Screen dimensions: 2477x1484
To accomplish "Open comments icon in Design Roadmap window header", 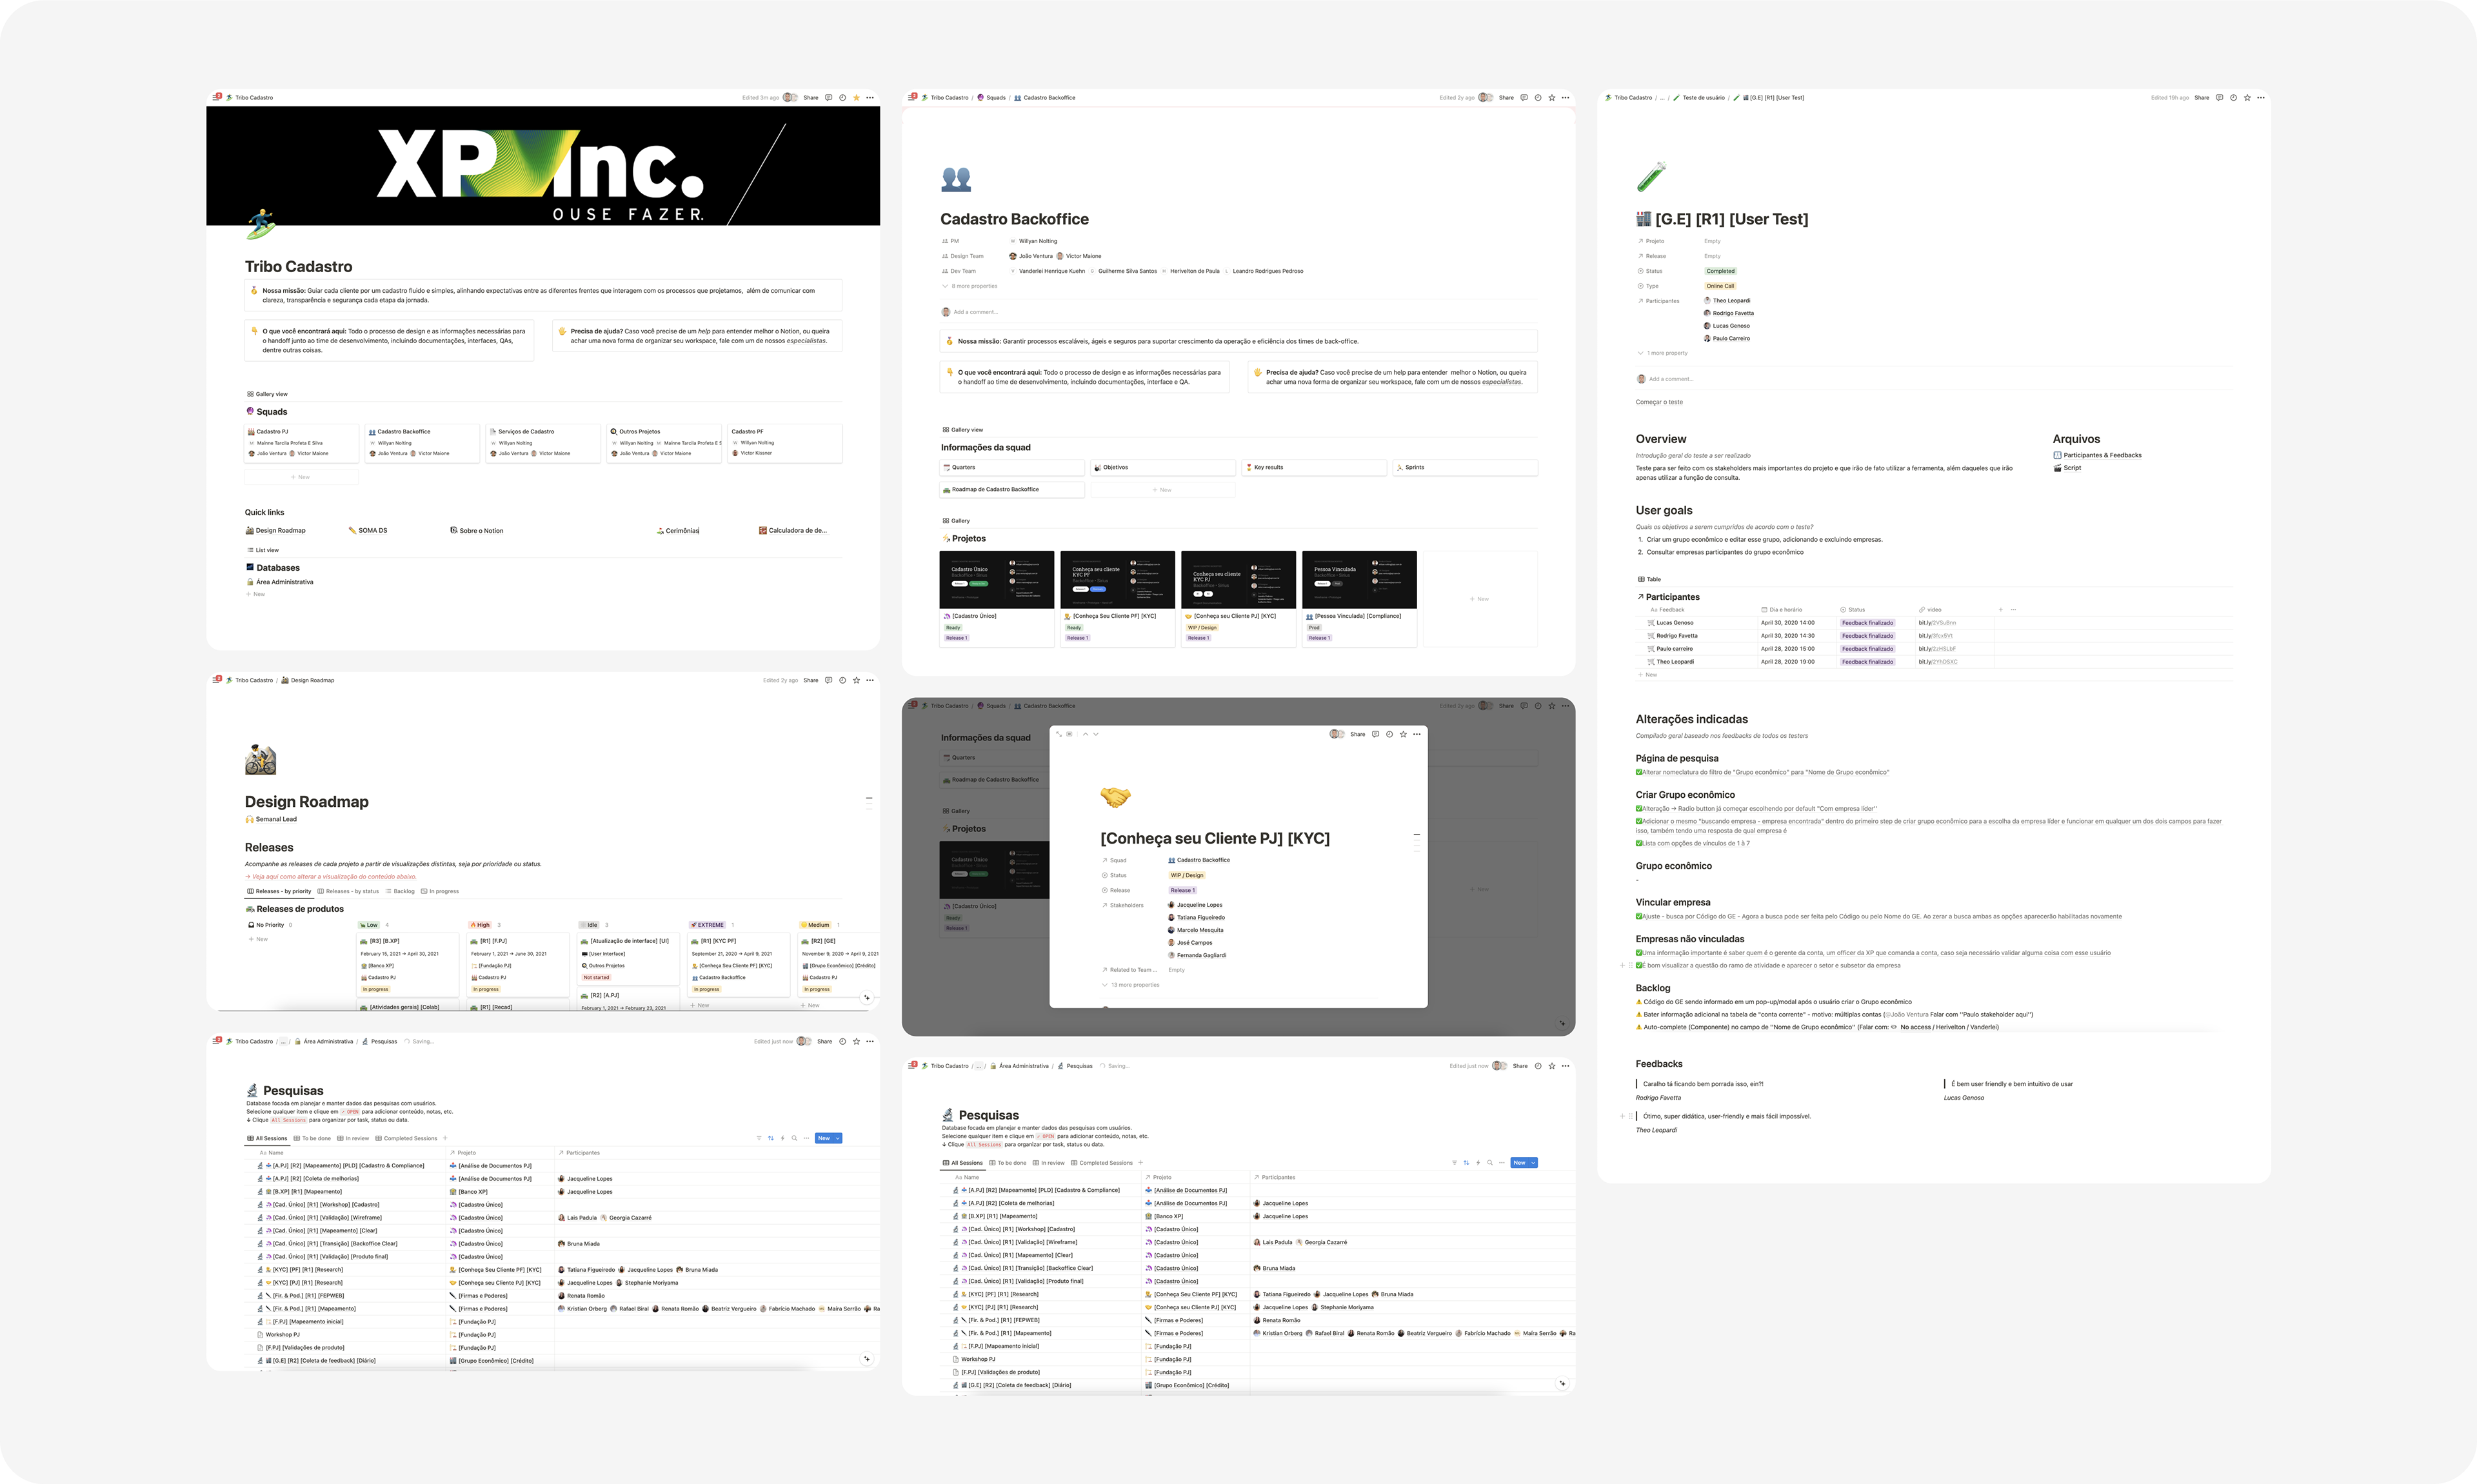I will pos(828,680).
